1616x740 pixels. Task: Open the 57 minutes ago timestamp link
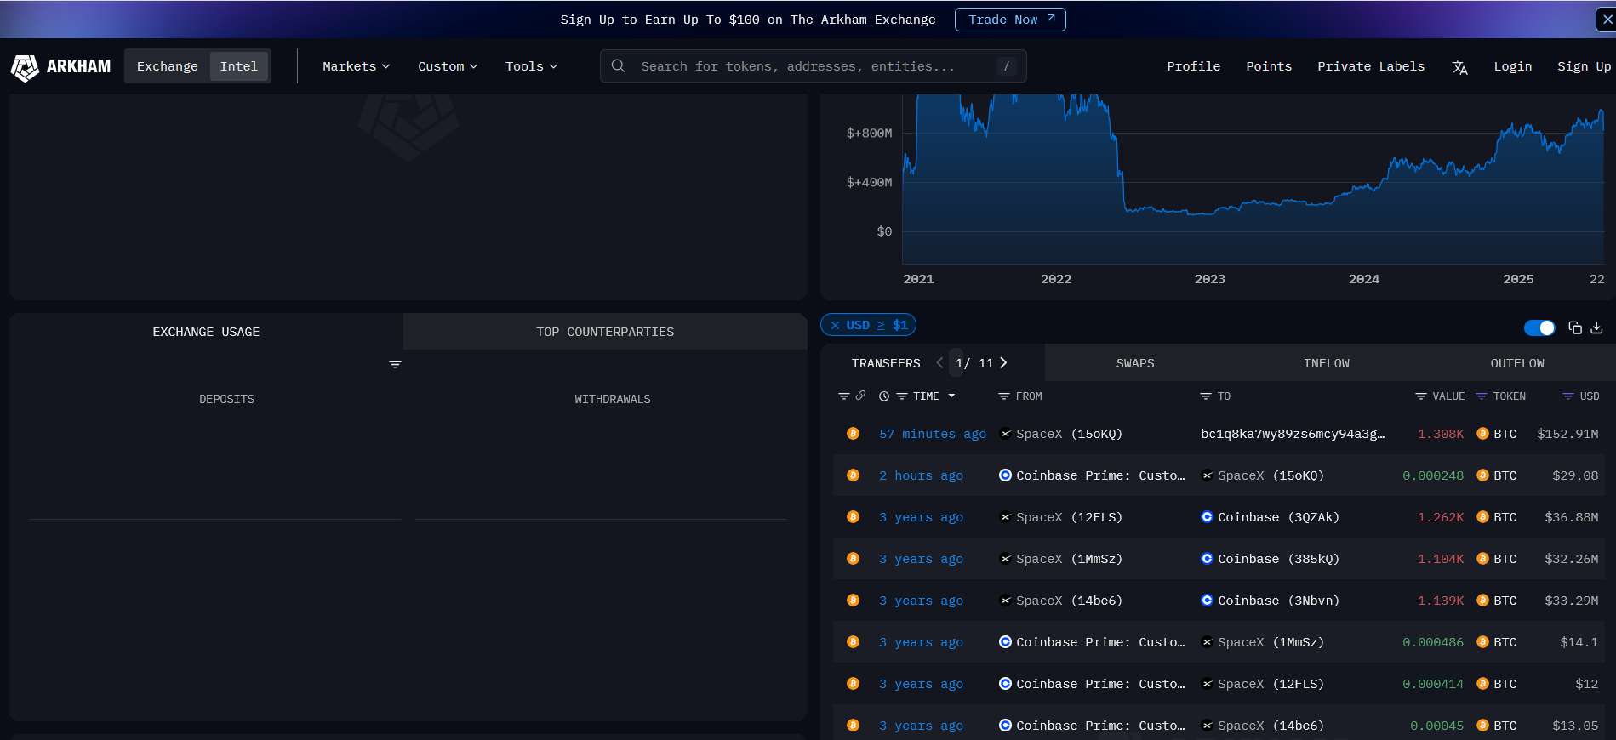click(x=933, y=434)
